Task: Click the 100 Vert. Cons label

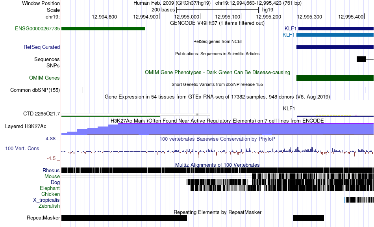Action: (x=22, y=149)
